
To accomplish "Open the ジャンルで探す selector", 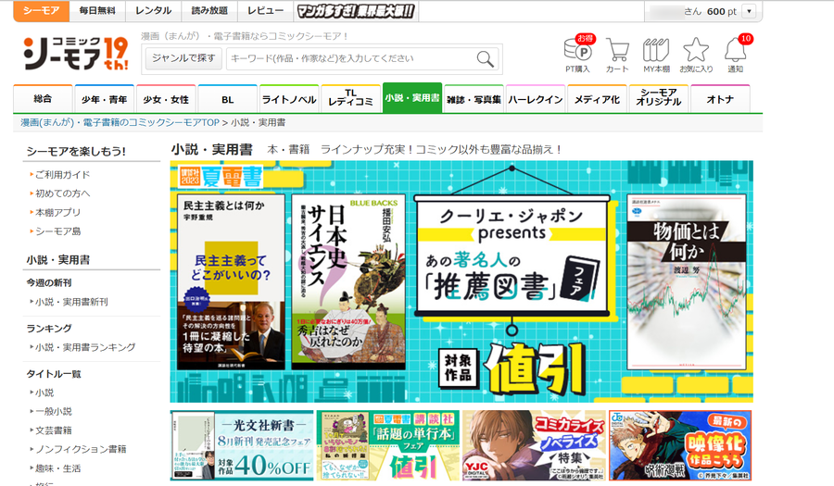I will [183, 58].
